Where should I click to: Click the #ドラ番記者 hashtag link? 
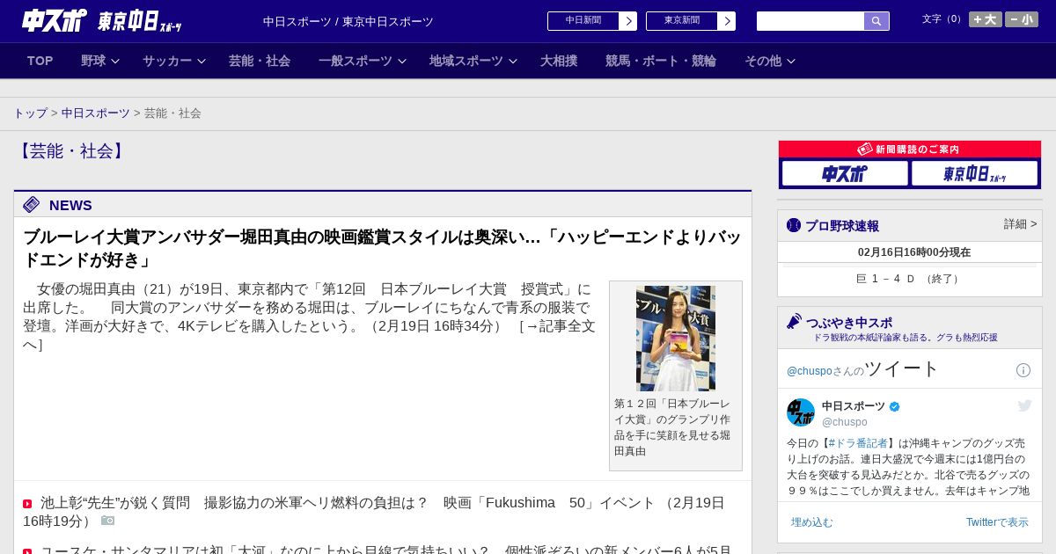[858, 443]
